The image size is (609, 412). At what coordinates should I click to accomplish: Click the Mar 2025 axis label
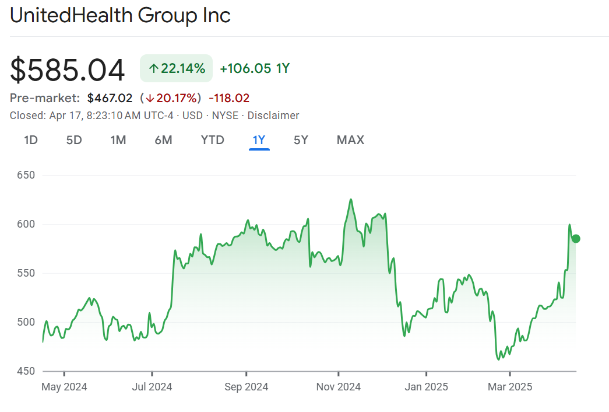511,387
